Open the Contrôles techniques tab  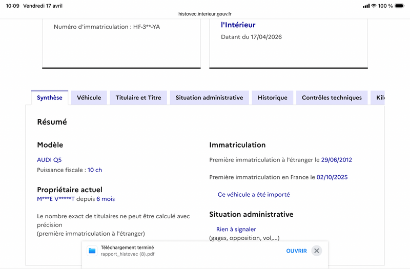click(x=332, y=98)
